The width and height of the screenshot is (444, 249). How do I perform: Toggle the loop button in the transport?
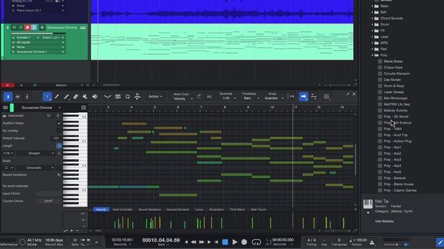[256, 242]
